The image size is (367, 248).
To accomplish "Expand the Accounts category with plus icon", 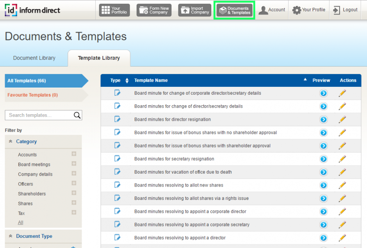I will (x=74, y=154).
